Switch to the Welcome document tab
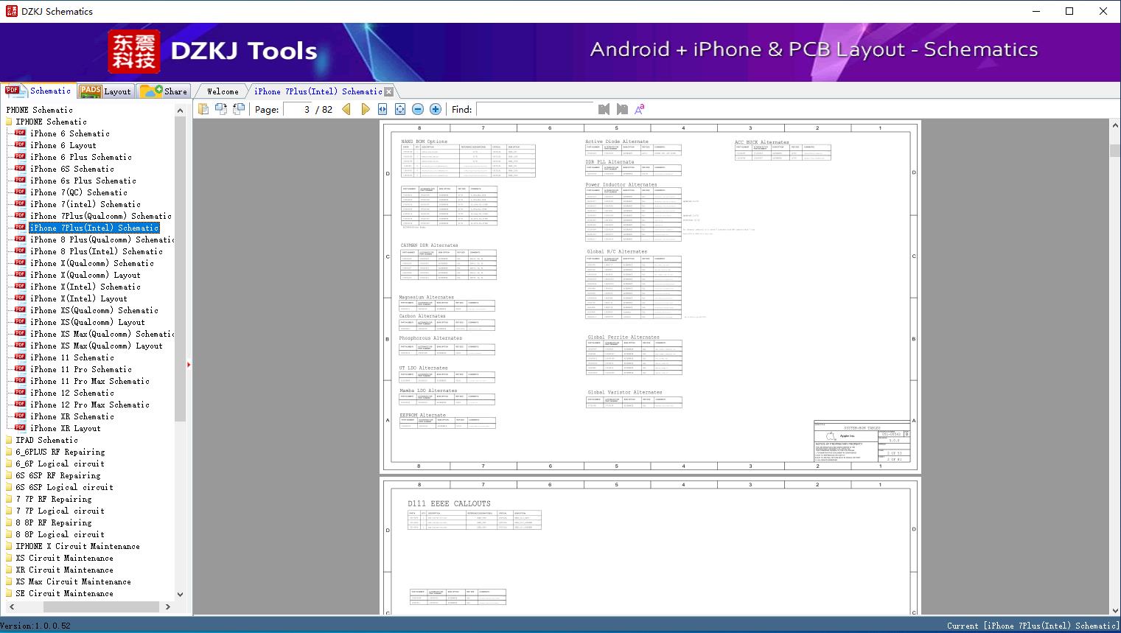The height and width of the screenshot is (633, 1121). tap(223, 91)
